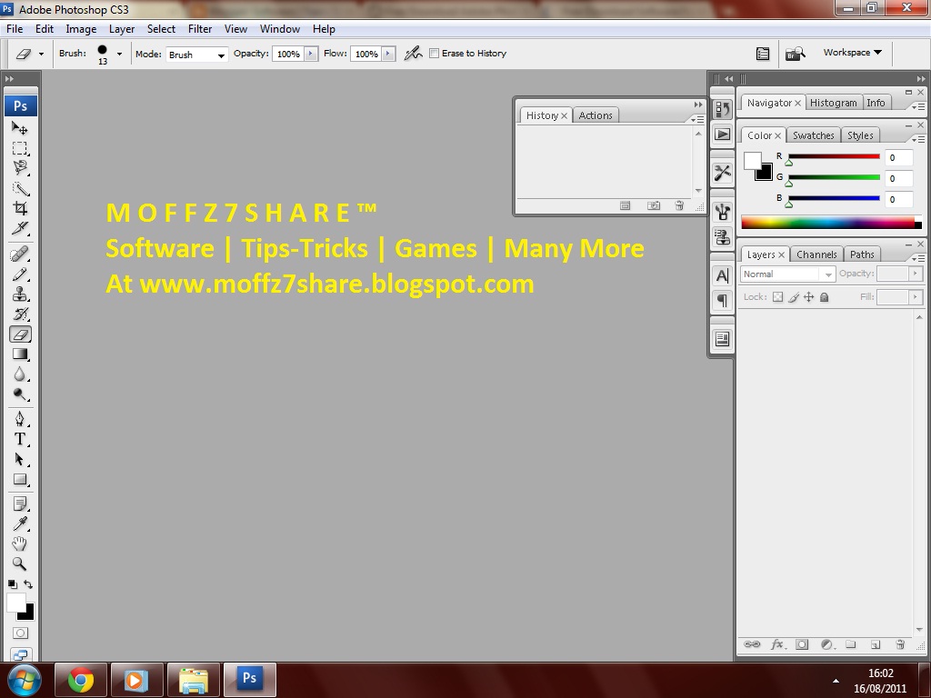Select the Eyedropper tool
This screenshot has width=931, height=698.
pyautogui.click(x=20, y=524)
